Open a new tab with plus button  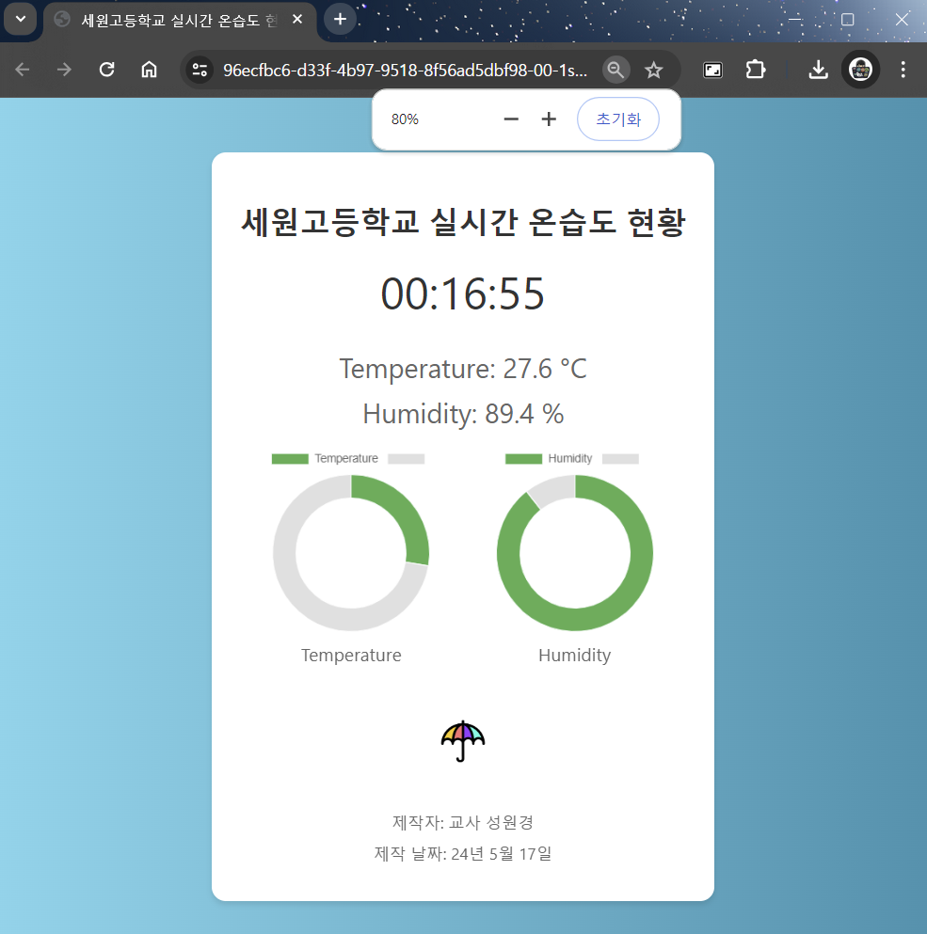(340, 20)
